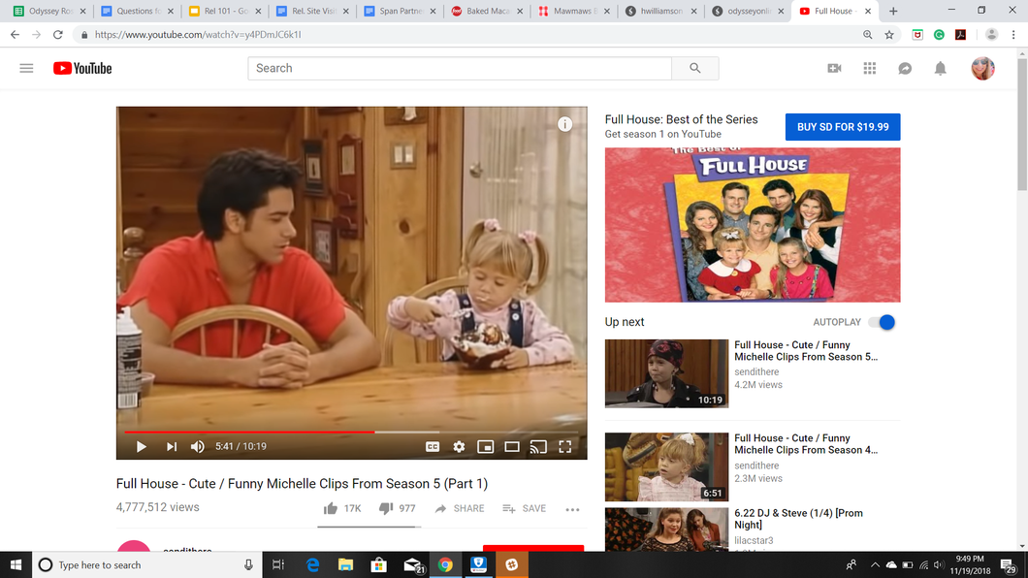Switch to theater mode view
Screen dimensions: 1028x578
[x=512, y=447]
